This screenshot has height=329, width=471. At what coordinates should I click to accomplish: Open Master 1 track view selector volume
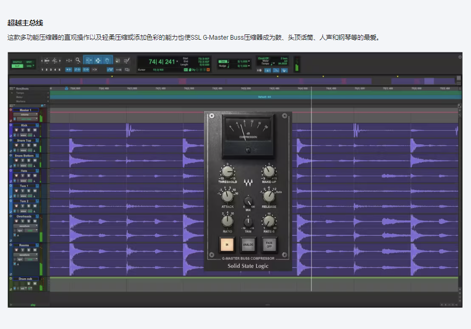coord(25,114)
